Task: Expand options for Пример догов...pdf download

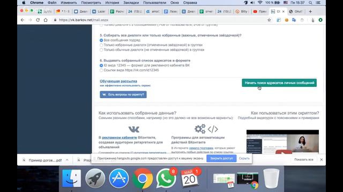Action: (67, 160)
